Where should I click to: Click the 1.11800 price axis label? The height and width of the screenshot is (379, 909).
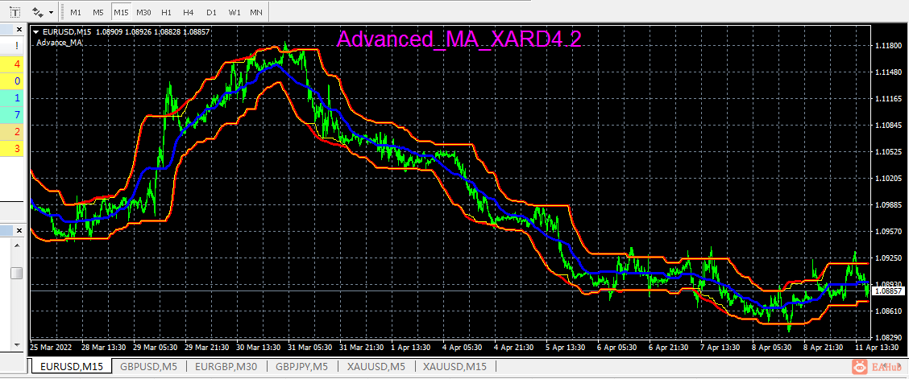pos(888,46)
